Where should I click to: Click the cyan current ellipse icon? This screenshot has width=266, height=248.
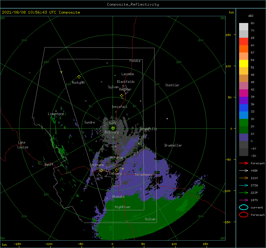point(244,207)
